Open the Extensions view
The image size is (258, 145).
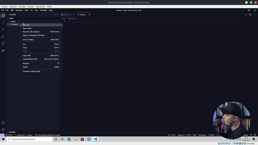pyautogui.click(x=3, y=43)
